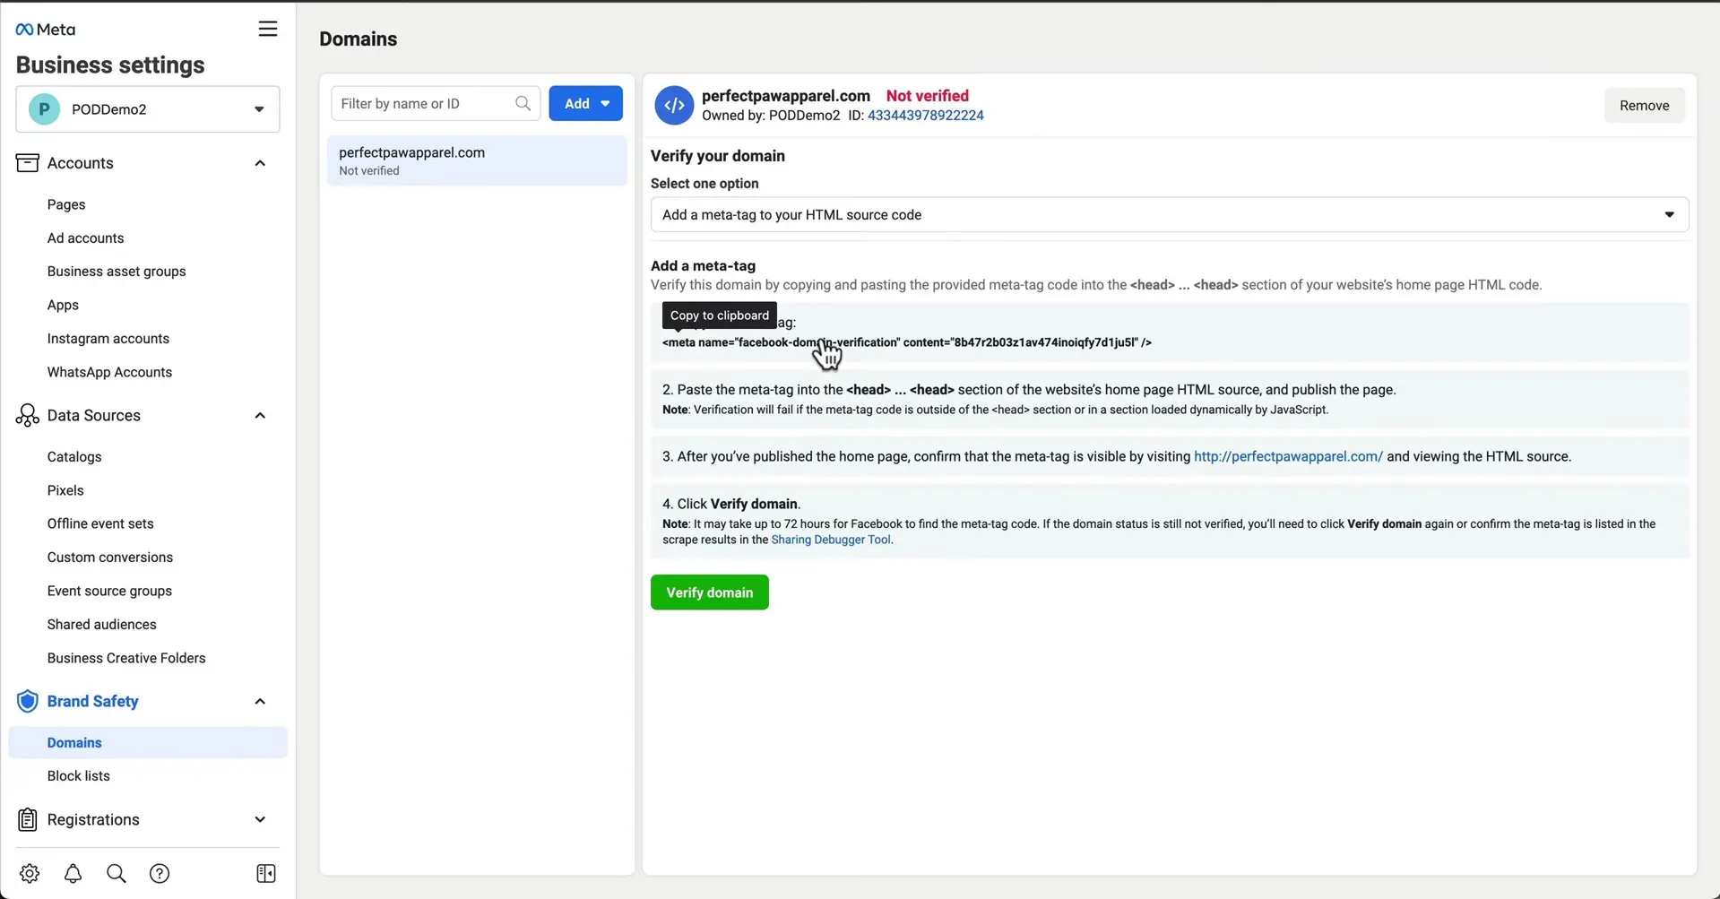This screenshot has height=899, width=1720.
Task: Open the Add button dropdown arrow
Action: click(x=606, y=104)
